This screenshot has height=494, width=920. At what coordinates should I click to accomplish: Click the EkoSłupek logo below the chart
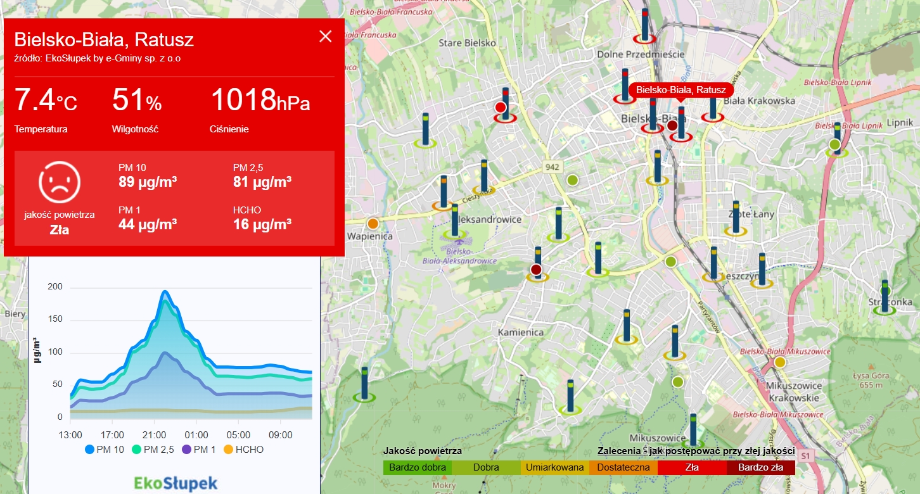click(x=176, y=483)
